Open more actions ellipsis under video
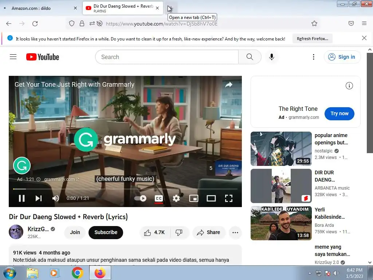 235,232
